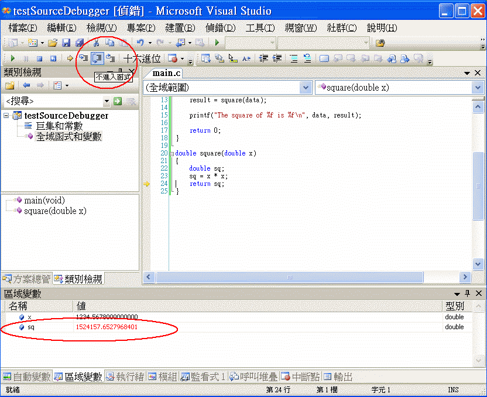Switch to the 自動變數 tab
The image size is (487, 397).
(x=26, y=377)
